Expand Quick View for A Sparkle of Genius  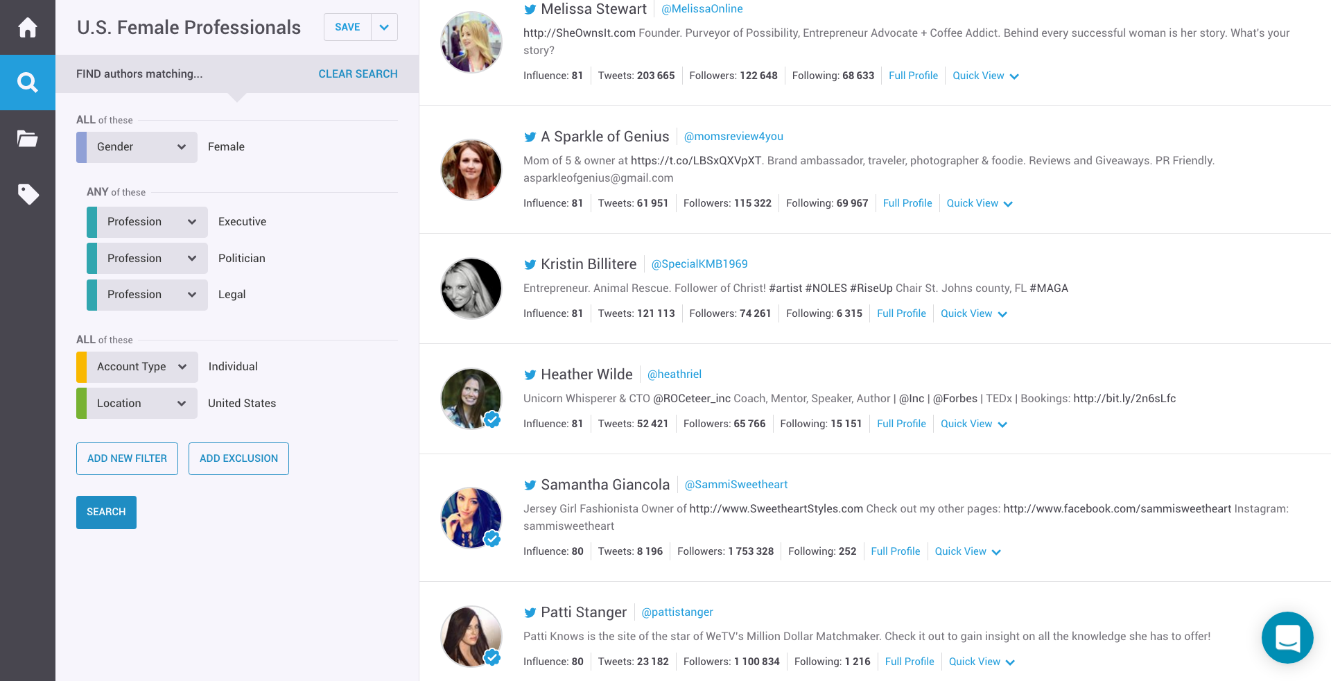[x=979, y=203]
